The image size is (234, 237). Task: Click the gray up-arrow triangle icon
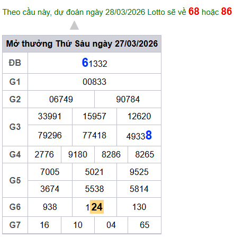pos(74,25)
